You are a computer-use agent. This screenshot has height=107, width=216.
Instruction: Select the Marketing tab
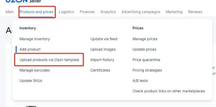tap(174, 12)
